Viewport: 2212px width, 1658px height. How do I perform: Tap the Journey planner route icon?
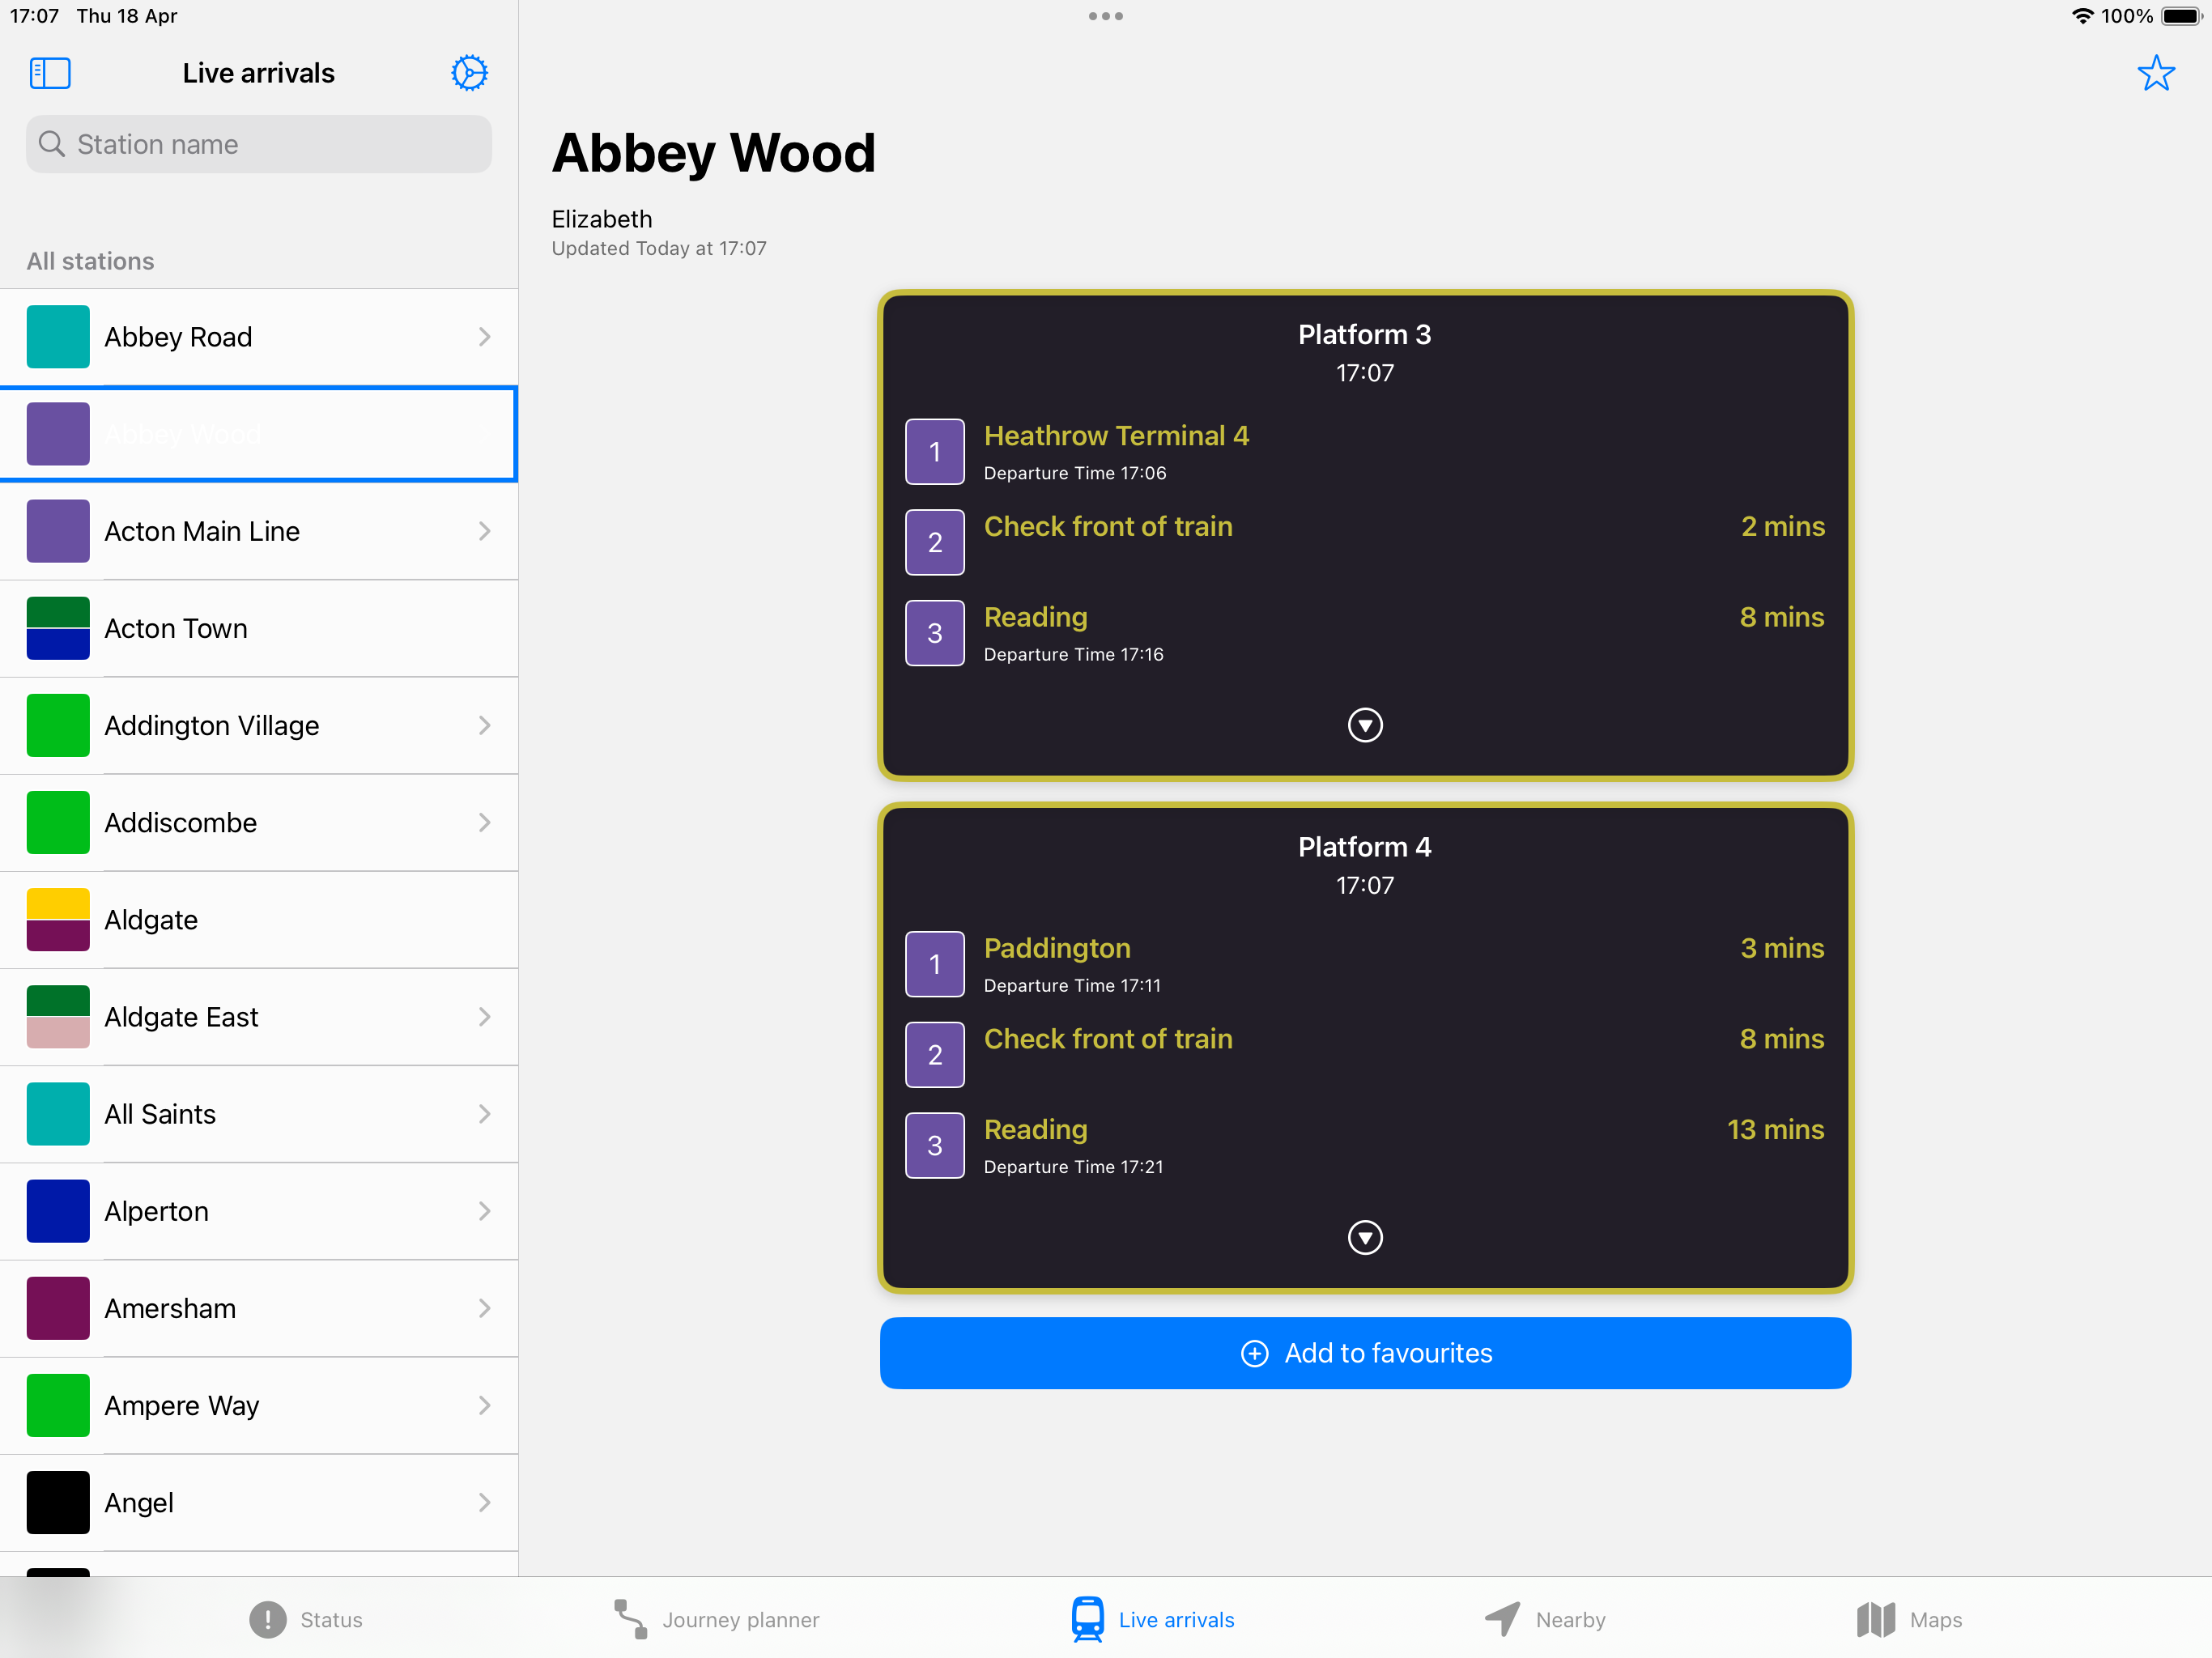pos(630,1619)
